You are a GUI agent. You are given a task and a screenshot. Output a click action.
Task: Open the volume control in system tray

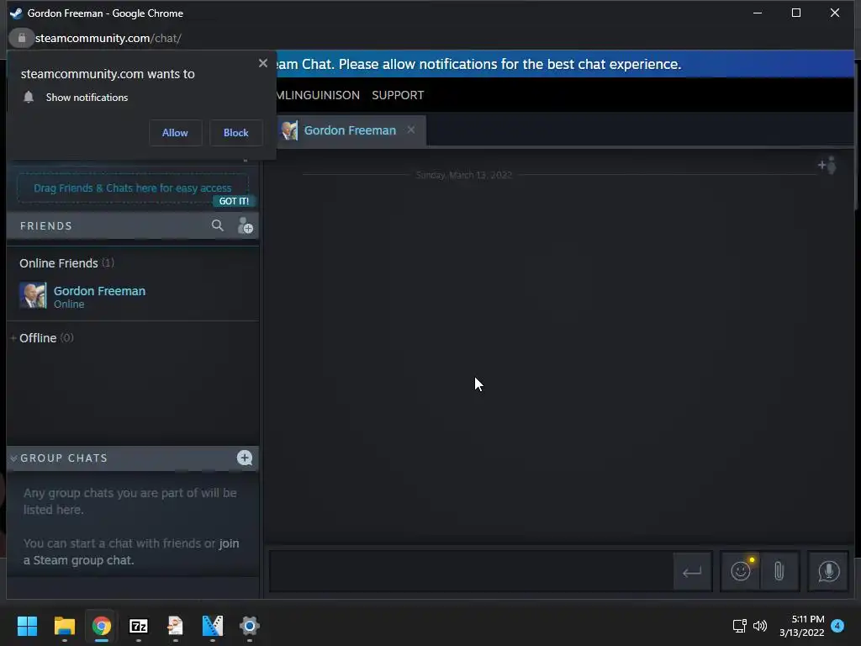(x=760, y=626)
